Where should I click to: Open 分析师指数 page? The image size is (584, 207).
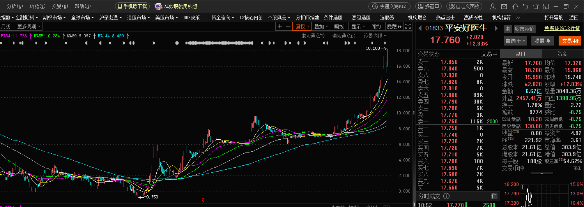click(307, 18)
